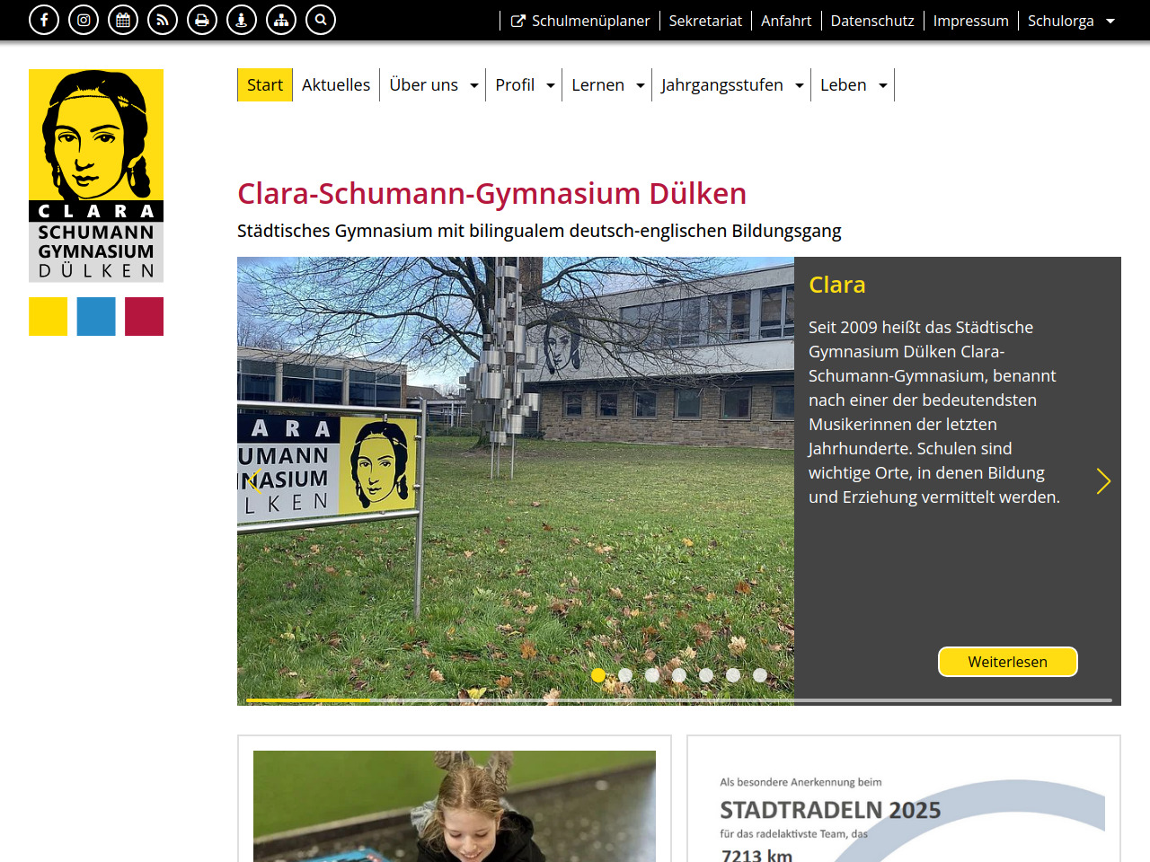Click the blue color square under logo
Screen dimensions: 1150x862
tap(96, 317)
